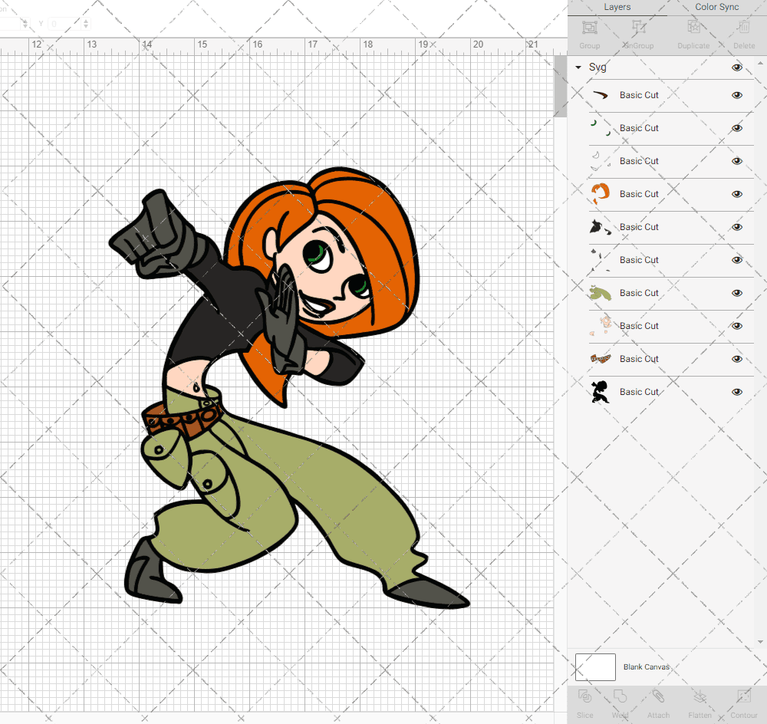Click the UnGroup icon

pos(638,33)
